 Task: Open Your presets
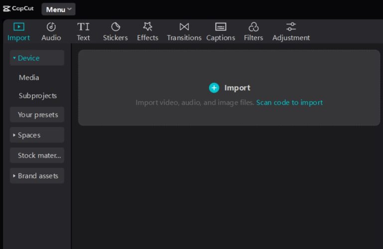point(38,115)
